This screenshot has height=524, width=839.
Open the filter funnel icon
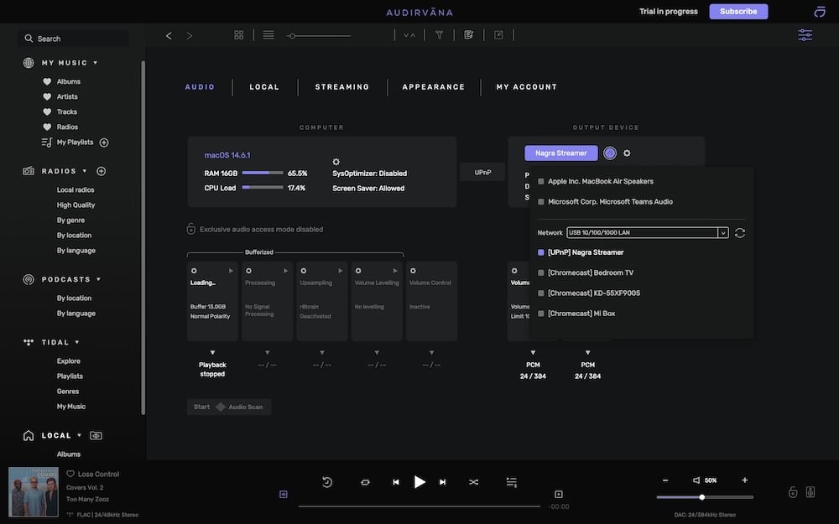(x=439, y=34)
